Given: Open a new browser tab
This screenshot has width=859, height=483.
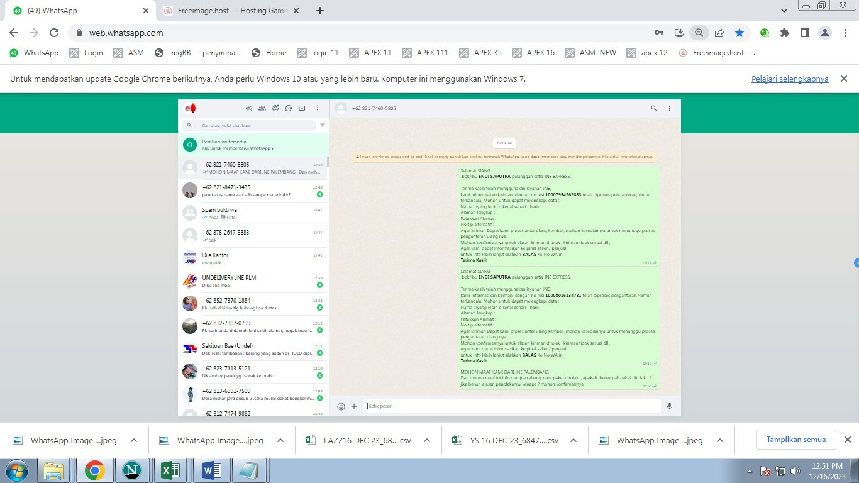Looking at the screenshot, I should click(x=320, y=11).
